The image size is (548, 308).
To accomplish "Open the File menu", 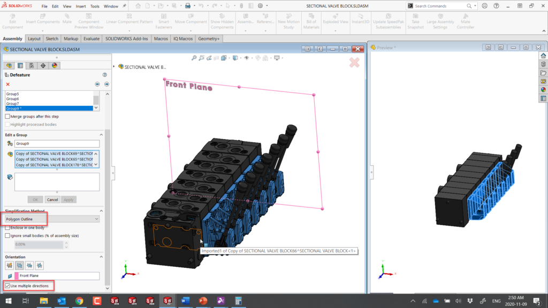I will pyautogui.click(x=44, y=6).
